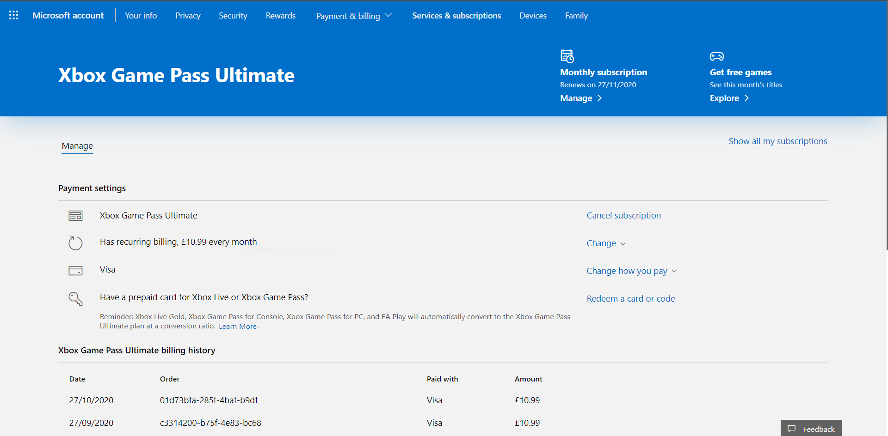This screenshot has height=436, width=888.
Task: Click the calendar icon above Monthly subscription
Action: tap(567, 56)
